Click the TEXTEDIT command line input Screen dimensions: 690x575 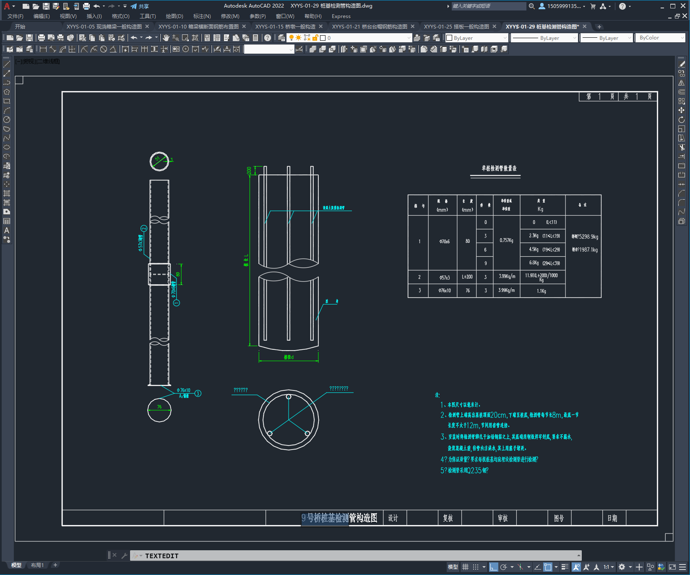click(355, 556)
